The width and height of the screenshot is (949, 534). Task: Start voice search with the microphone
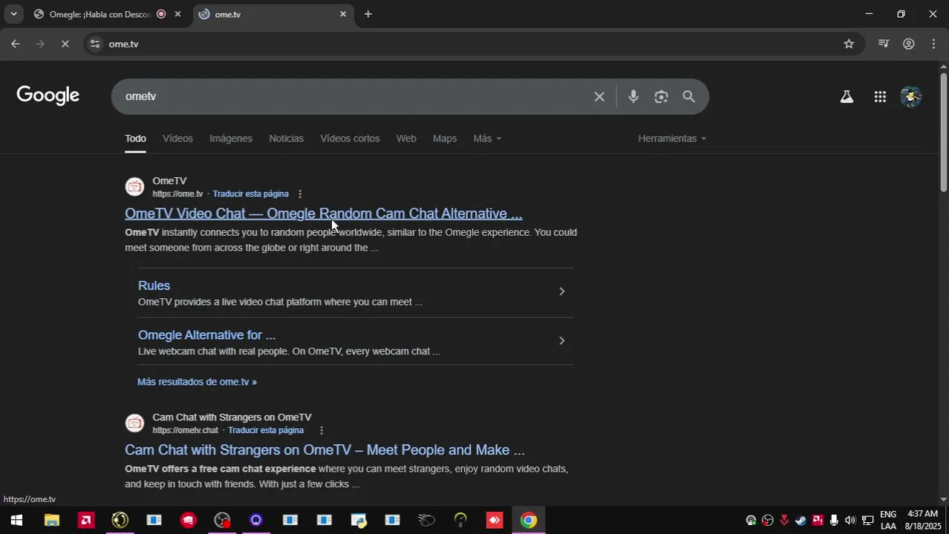click(633, 96)
